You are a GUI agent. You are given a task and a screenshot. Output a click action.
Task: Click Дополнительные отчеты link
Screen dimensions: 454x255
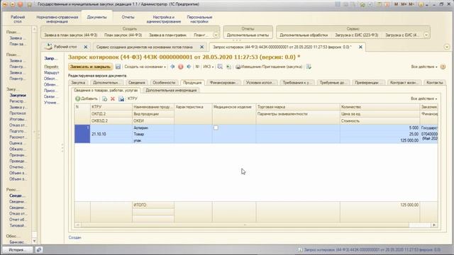click(x=248, y=35)
